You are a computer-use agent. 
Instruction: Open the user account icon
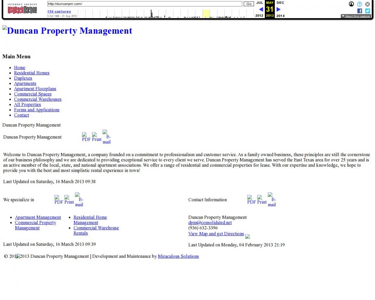[x=351, y=4]
